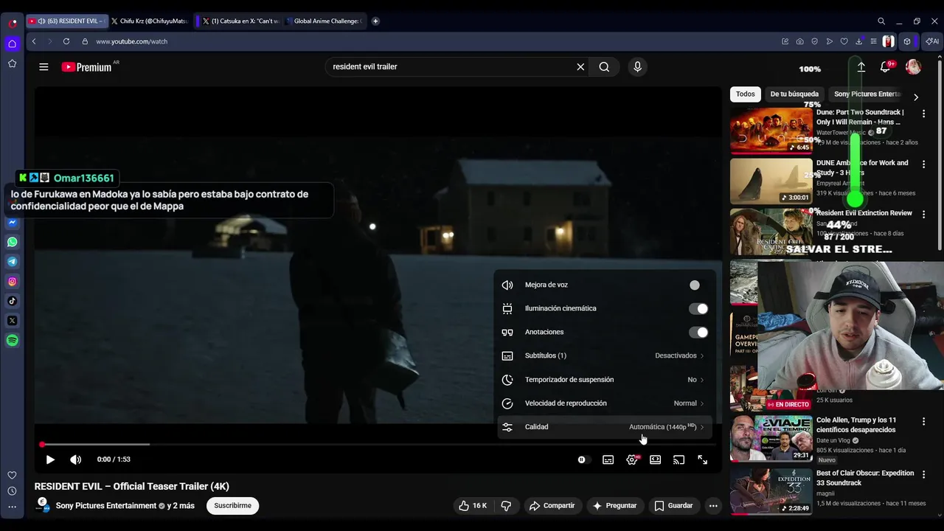Open options for Dune Part Two Soundtrack video
Viewport: 944px width, 531px height.
tap(923, 114)
